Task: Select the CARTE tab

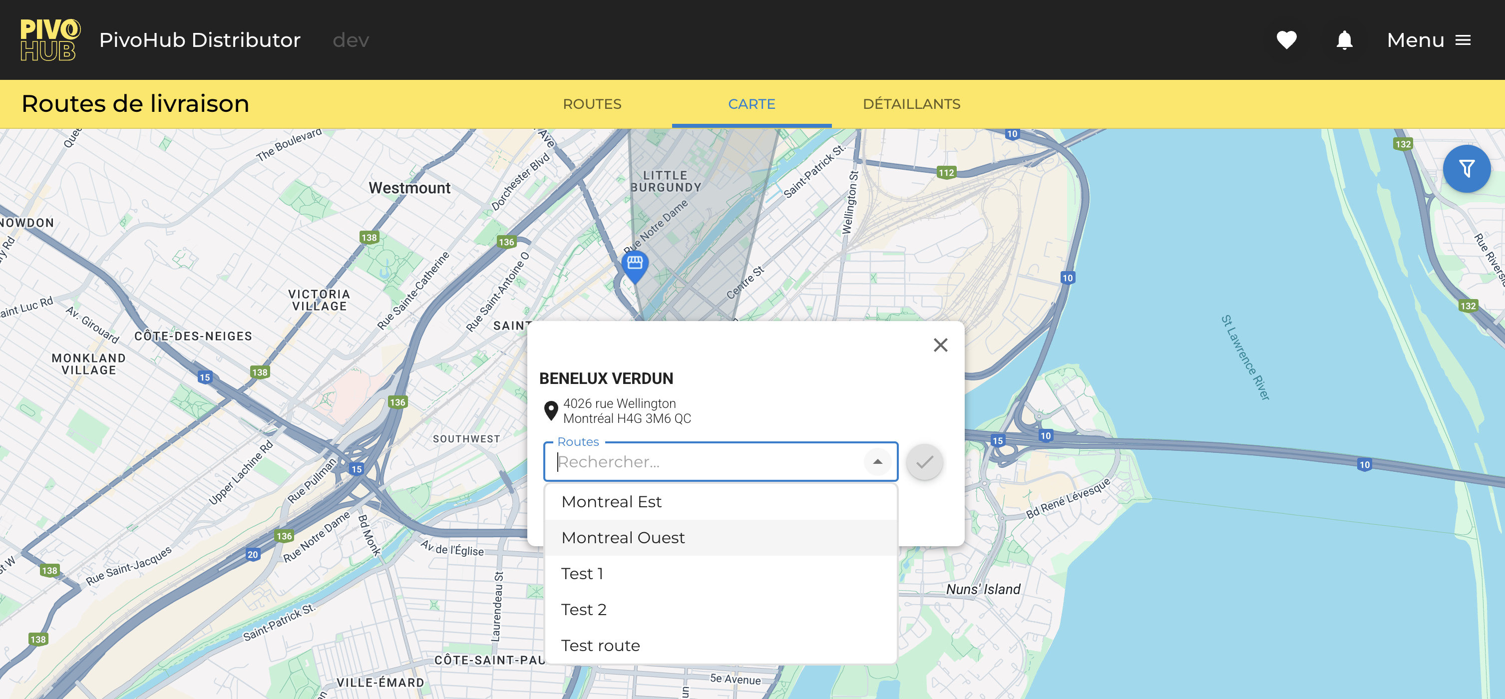Action: pyautogui.click(x=752, y=104)
